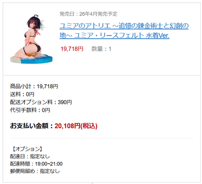Viewport: 202px width, 184px height.
Task: Click the 配送オプション料 label
Action: pyautogui.click(x=31, y=102)
